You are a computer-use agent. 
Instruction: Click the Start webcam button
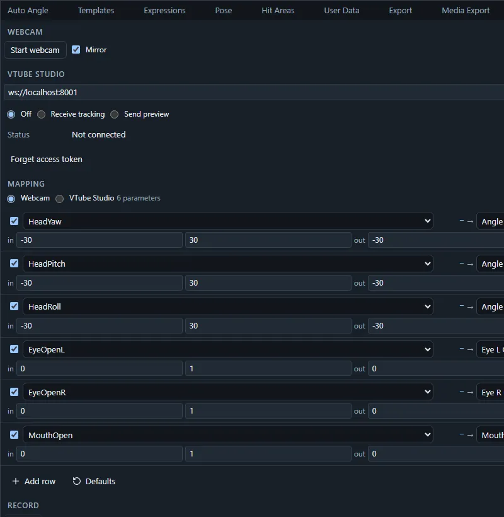(35, 50)
